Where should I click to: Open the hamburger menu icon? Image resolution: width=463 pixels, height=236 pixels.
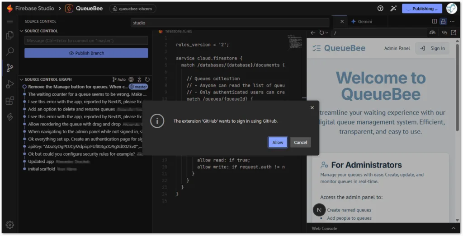click(10, 22)
